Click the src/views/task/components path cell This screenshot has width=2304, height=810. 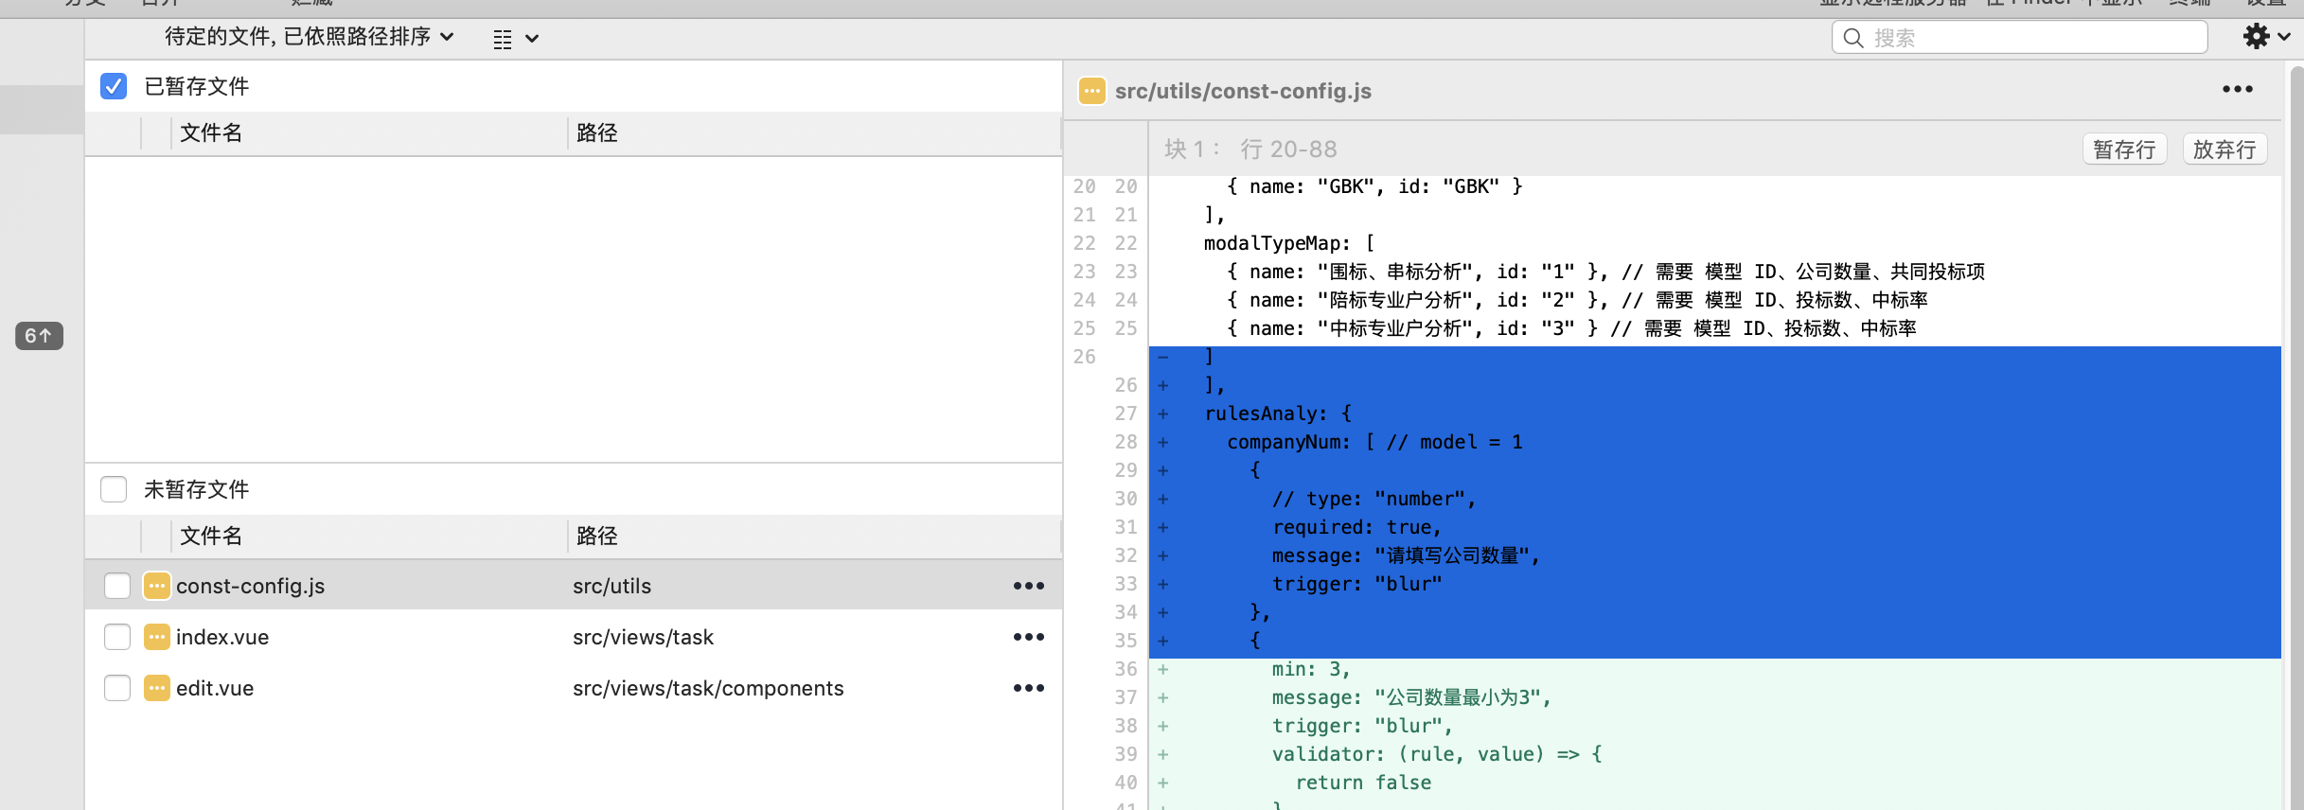tap(708, 688)
